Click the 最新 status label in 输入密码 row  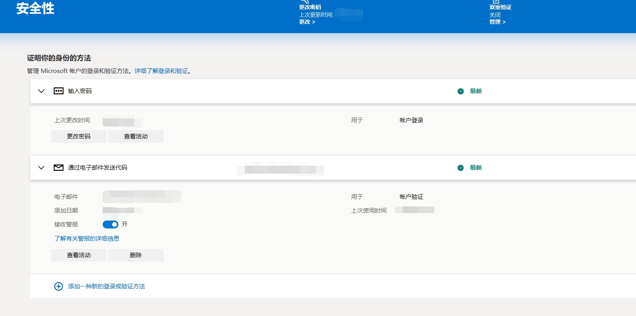(476, 91)
